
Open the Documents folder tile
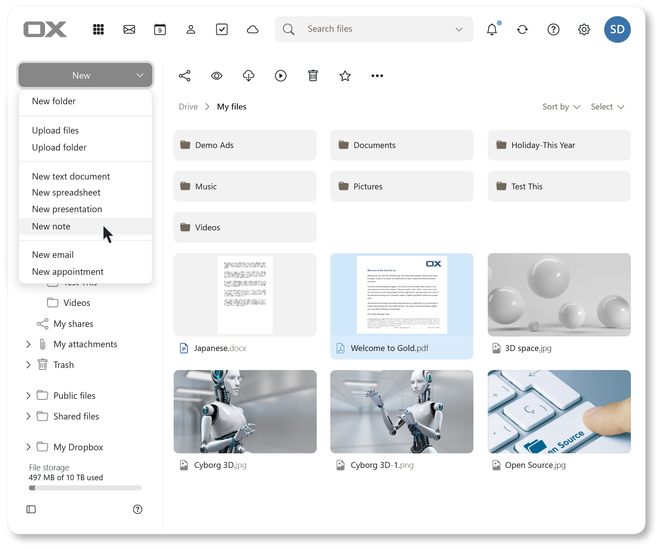[x=402, y=145]
